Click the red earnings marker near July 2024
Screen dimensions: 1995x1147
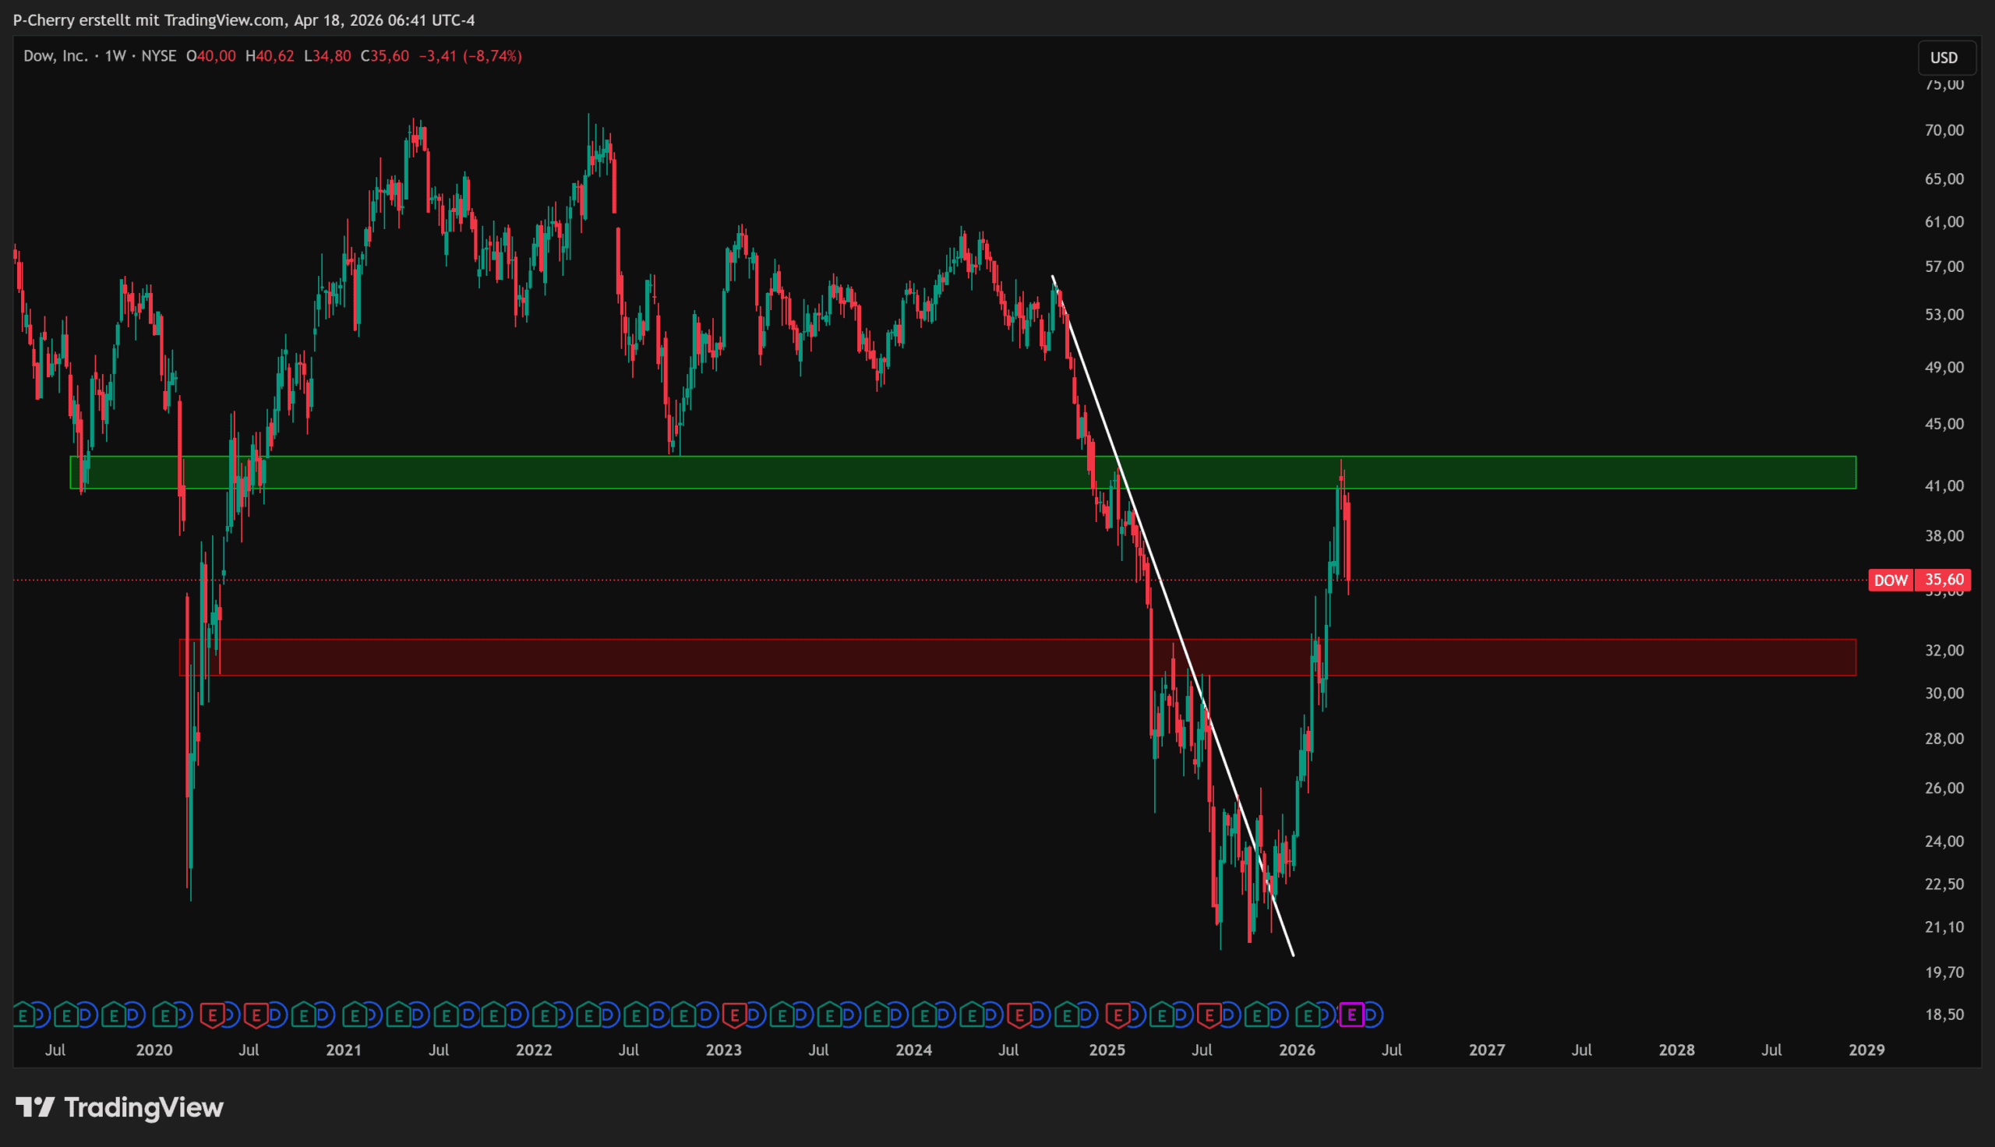(x=1019, y=1015)
